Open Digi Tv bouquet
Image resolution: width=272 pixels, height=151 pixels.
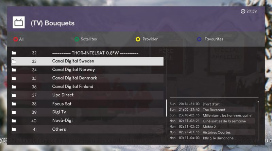pos(87,112)
